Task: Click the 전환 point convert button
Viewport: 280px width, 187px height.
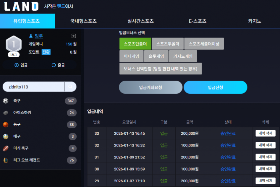Action: coord(46,52)
